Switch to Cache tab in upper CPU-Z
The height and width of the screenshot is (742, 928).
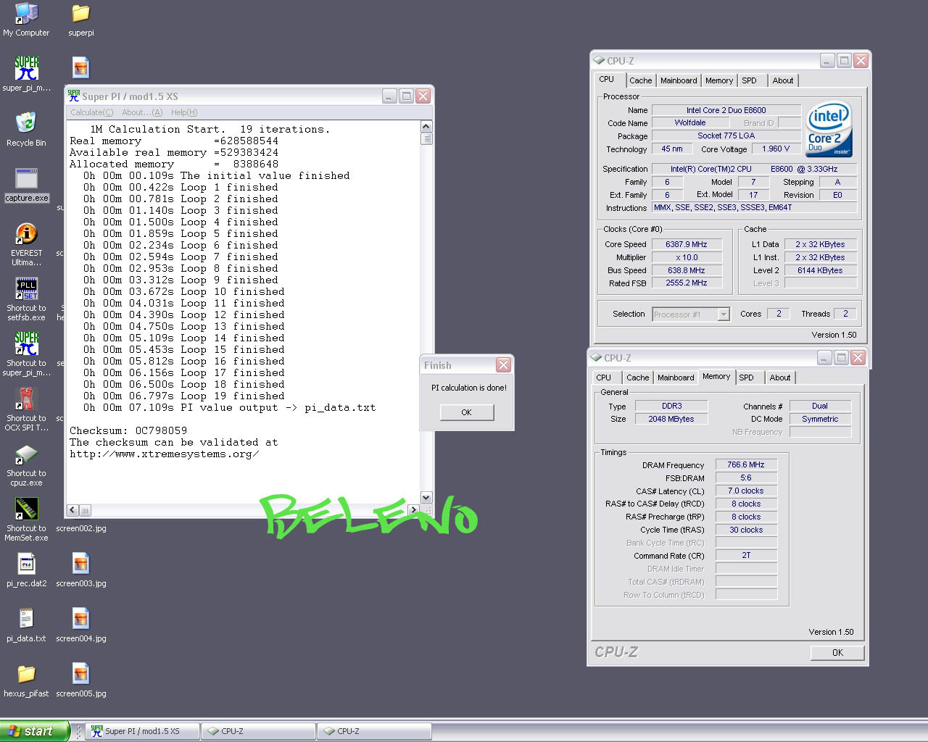point(640,80)
